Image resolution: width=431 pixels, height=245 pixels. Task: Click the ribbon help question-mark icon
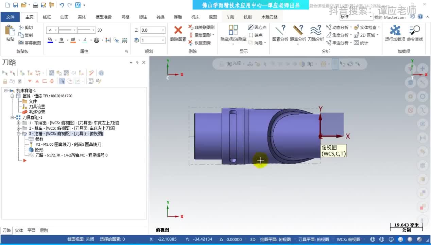[x=420, y=16]
